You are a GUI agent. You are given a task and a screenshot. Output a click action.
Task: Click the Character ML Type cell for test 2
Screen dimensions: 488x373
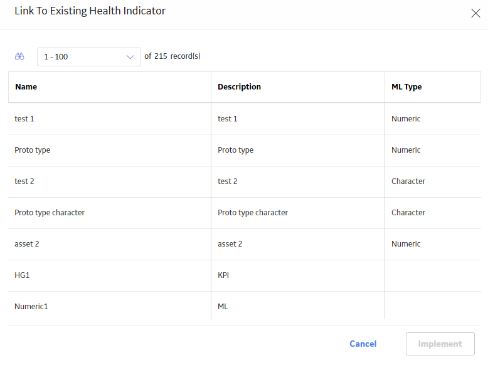433,181
